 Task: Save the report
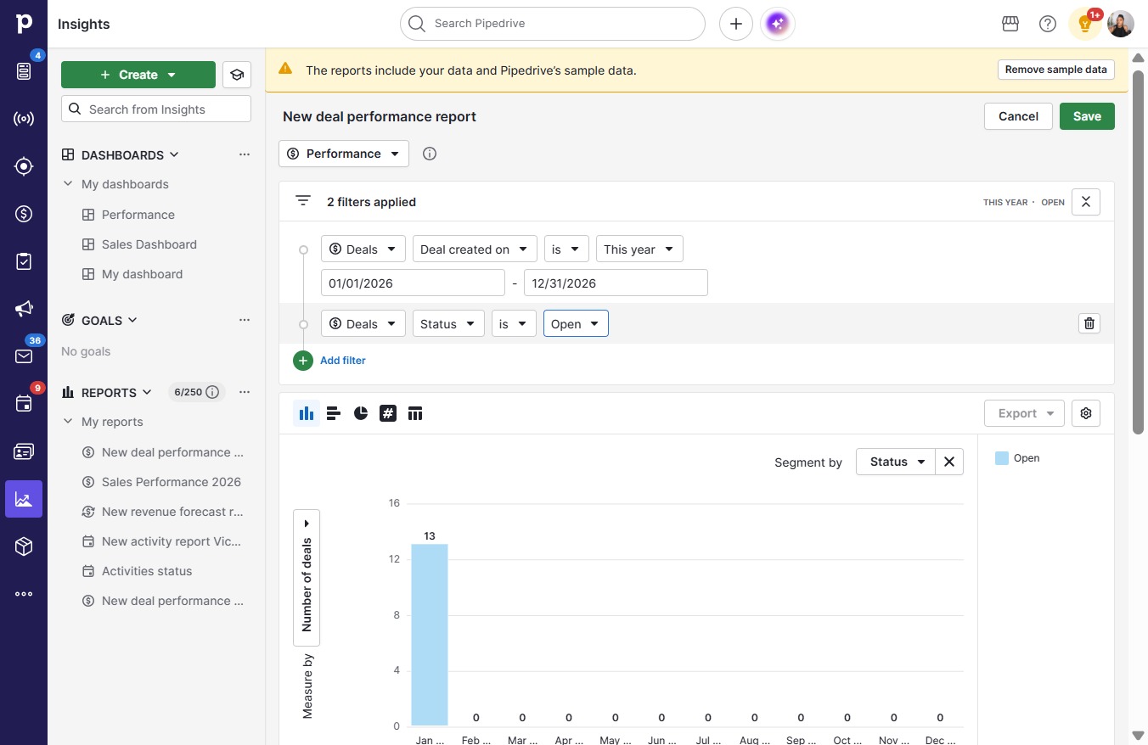tap(1087, 116)
